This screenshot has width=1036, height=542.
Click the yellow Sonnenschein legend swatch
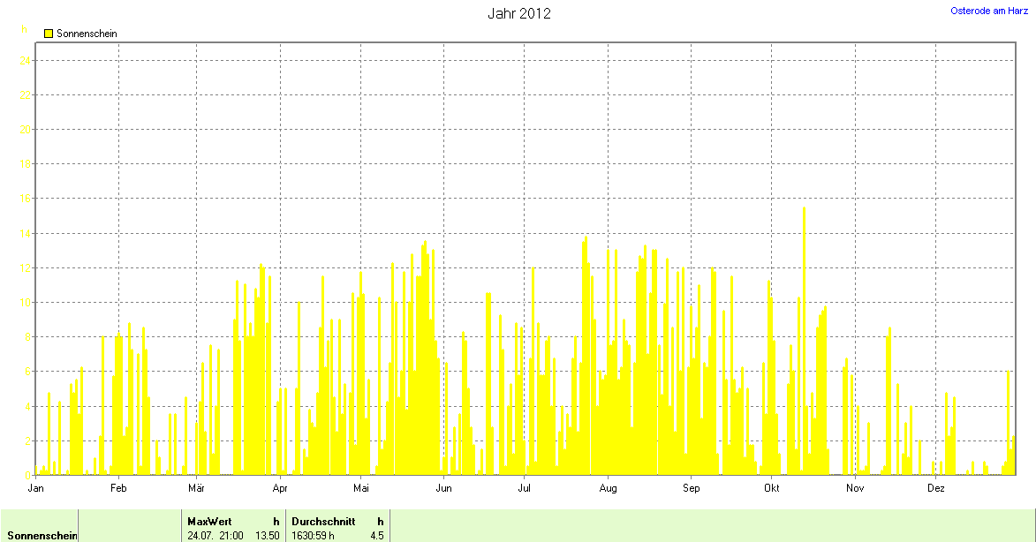click(x=49, y=34)
